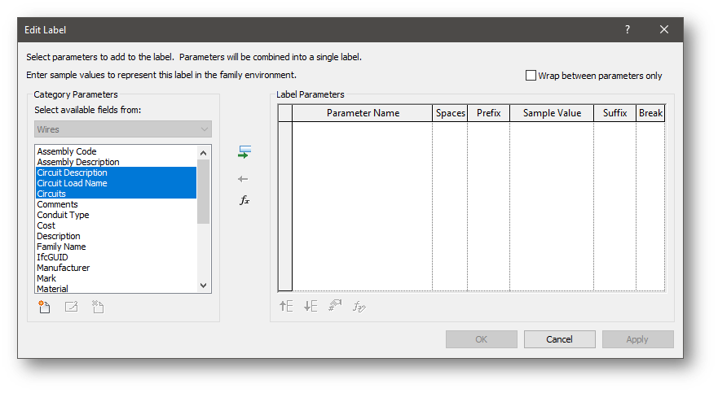The image size is (718, 393).
Task: Click the OK button
Action: [482, 339]
